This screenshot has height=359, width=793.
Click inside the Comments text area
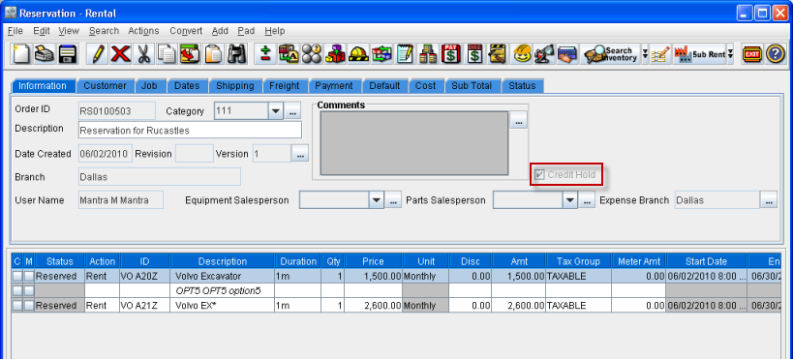pyautogui.click(x=414, y=143)
